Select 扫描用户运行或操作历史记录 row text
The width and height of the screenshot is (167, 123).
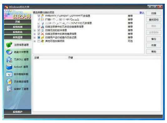click(61, 38)
